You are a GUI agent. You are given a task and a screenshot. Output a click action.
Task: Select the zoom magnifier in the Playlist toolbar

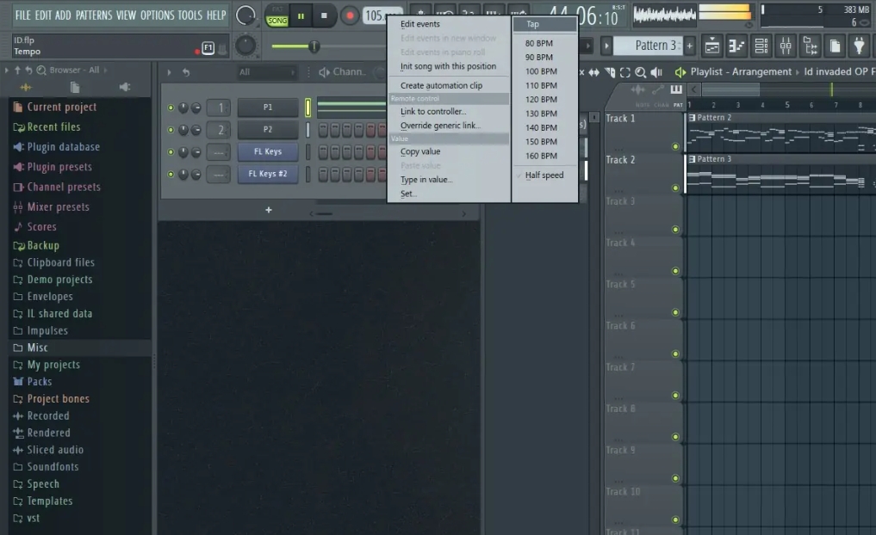click(643, 72)
